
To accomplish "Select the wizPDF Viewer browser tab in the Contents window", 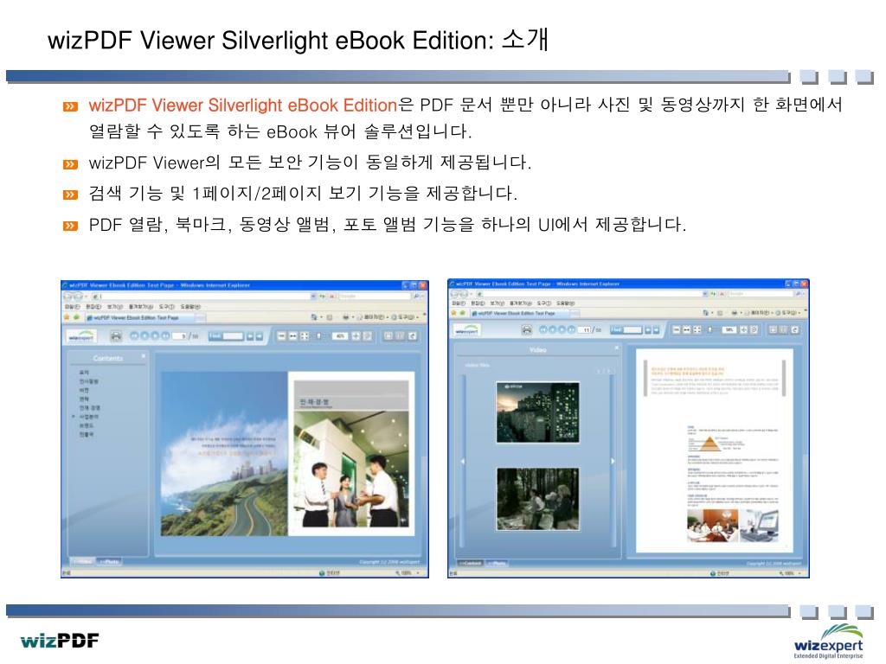I will pos(138,318).
